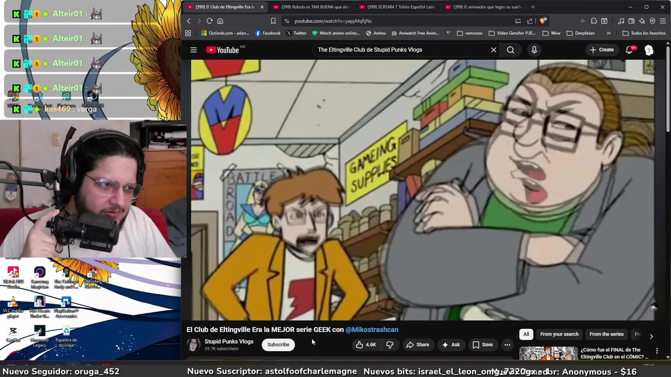Viewport: 671px width, 377px height.
Task: Open the bookmarks apps grid icon
Action: click(188, 33)
